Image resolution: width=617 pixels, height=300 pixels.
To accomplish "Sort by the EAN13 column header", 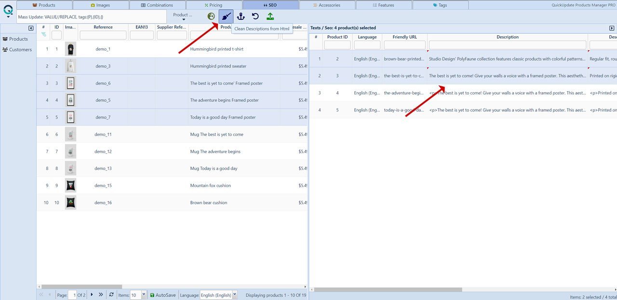I will pyautogui.click(x=142, y=27).
